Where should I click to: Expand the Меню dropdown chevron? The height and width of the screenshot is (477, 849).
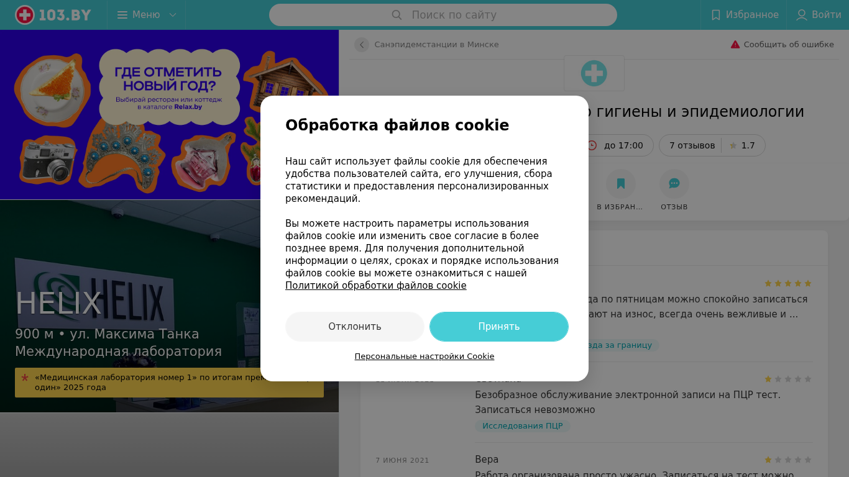[x=173, y=15]
